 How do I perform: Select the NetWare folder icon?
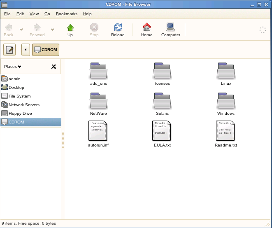tap(98, 101)
